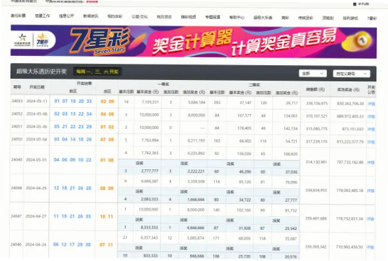The image size is (388, 261).
Task: Click draw number 24047
Action: coord(16,216)
